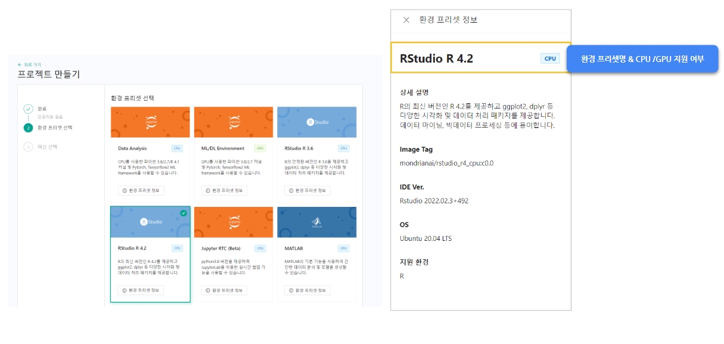724x344 pixels.
Task: Open 환경 프리셋 정보 for RStudio R 3.6
Action: 307,191
